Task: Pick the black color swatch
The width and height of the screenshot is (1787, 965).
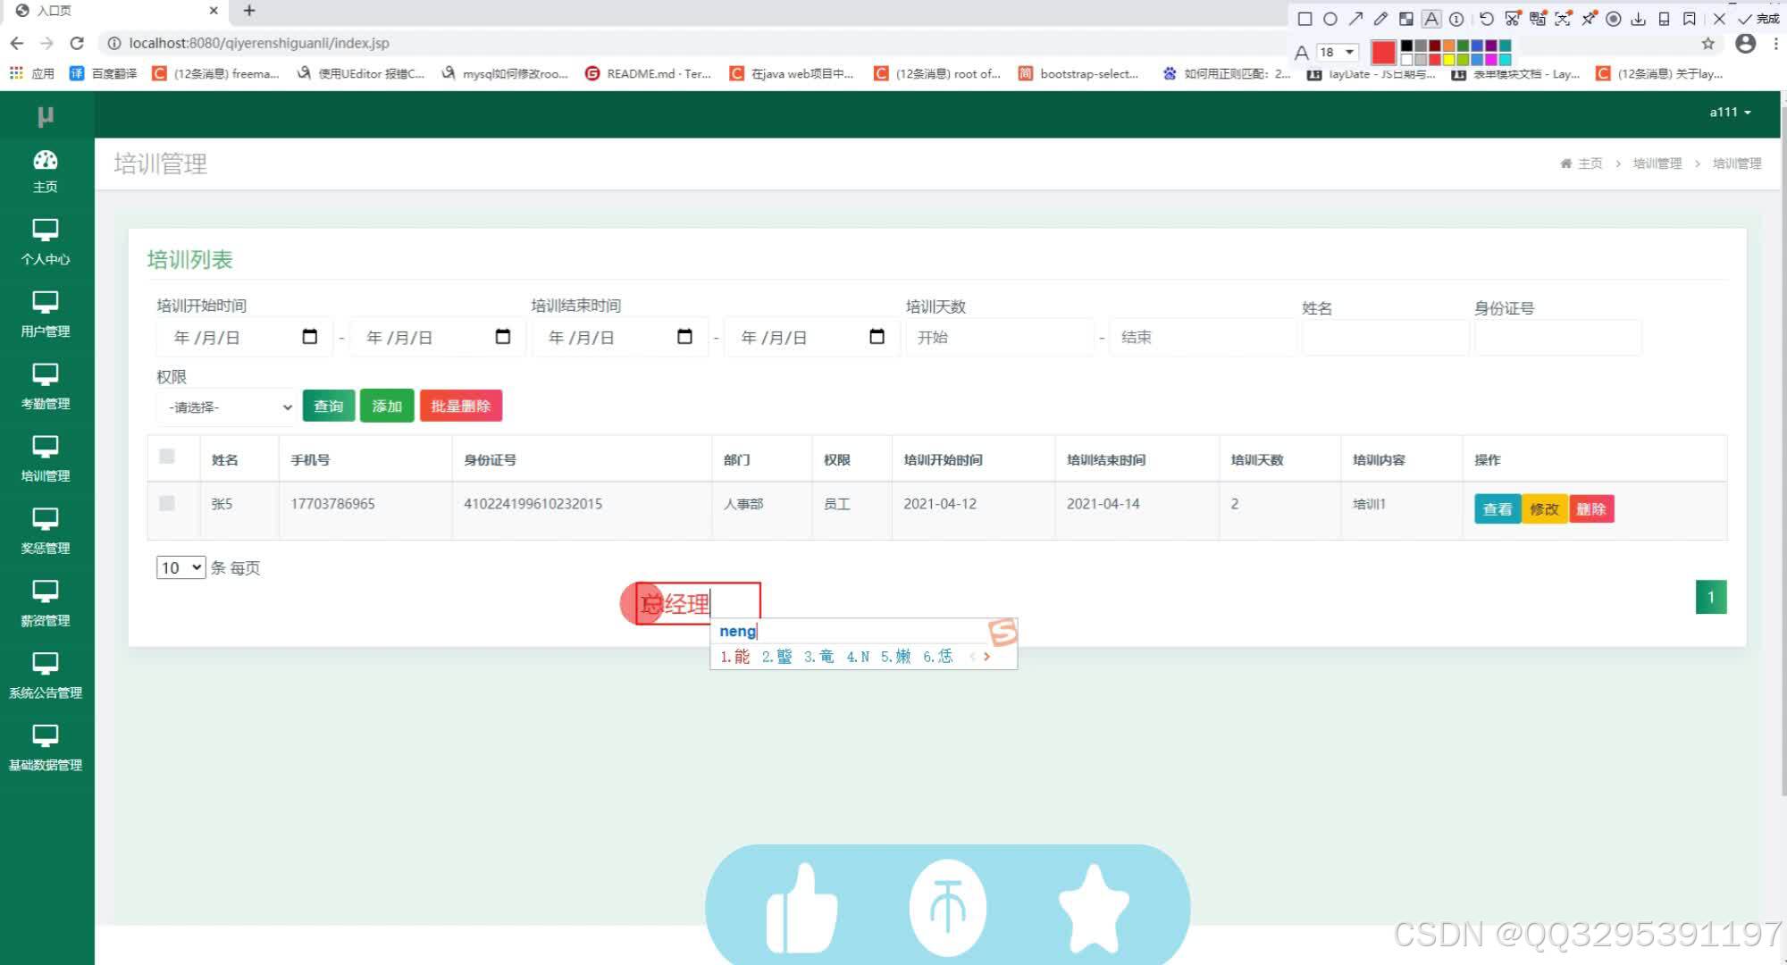Action: pyautogui.click(x=1406, y=46)
